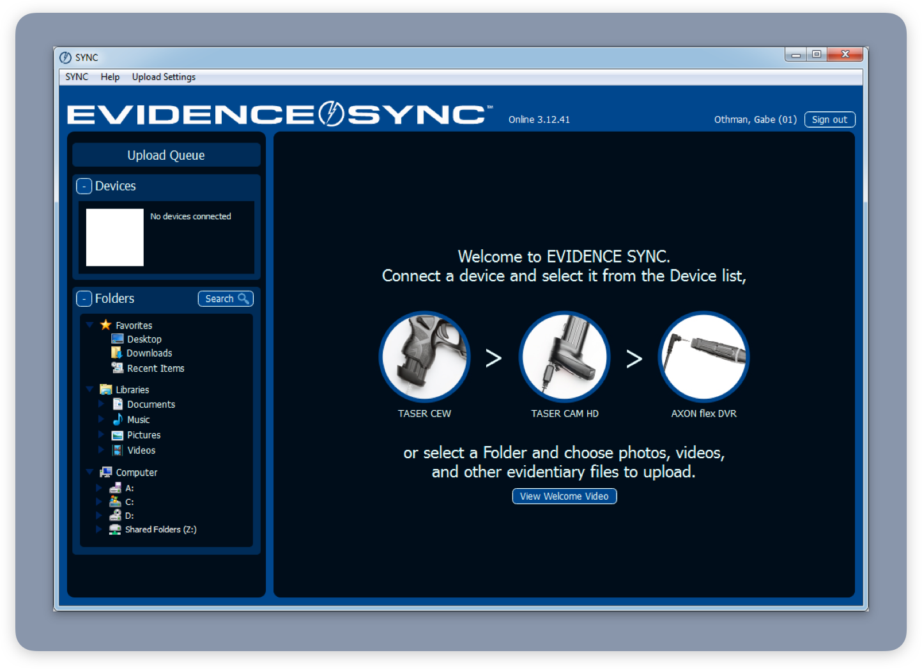Click the Search button in Folders
The width and height of the screenshot is (922, 669).
coord(226,298)
